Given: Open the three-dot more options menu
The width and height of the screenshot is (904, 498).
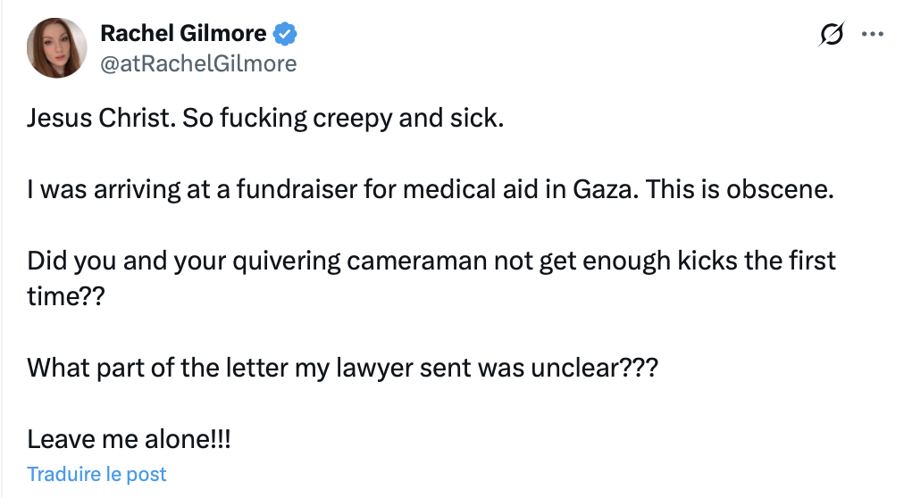Looking at the screenshot, I should (x=871, y=35).
